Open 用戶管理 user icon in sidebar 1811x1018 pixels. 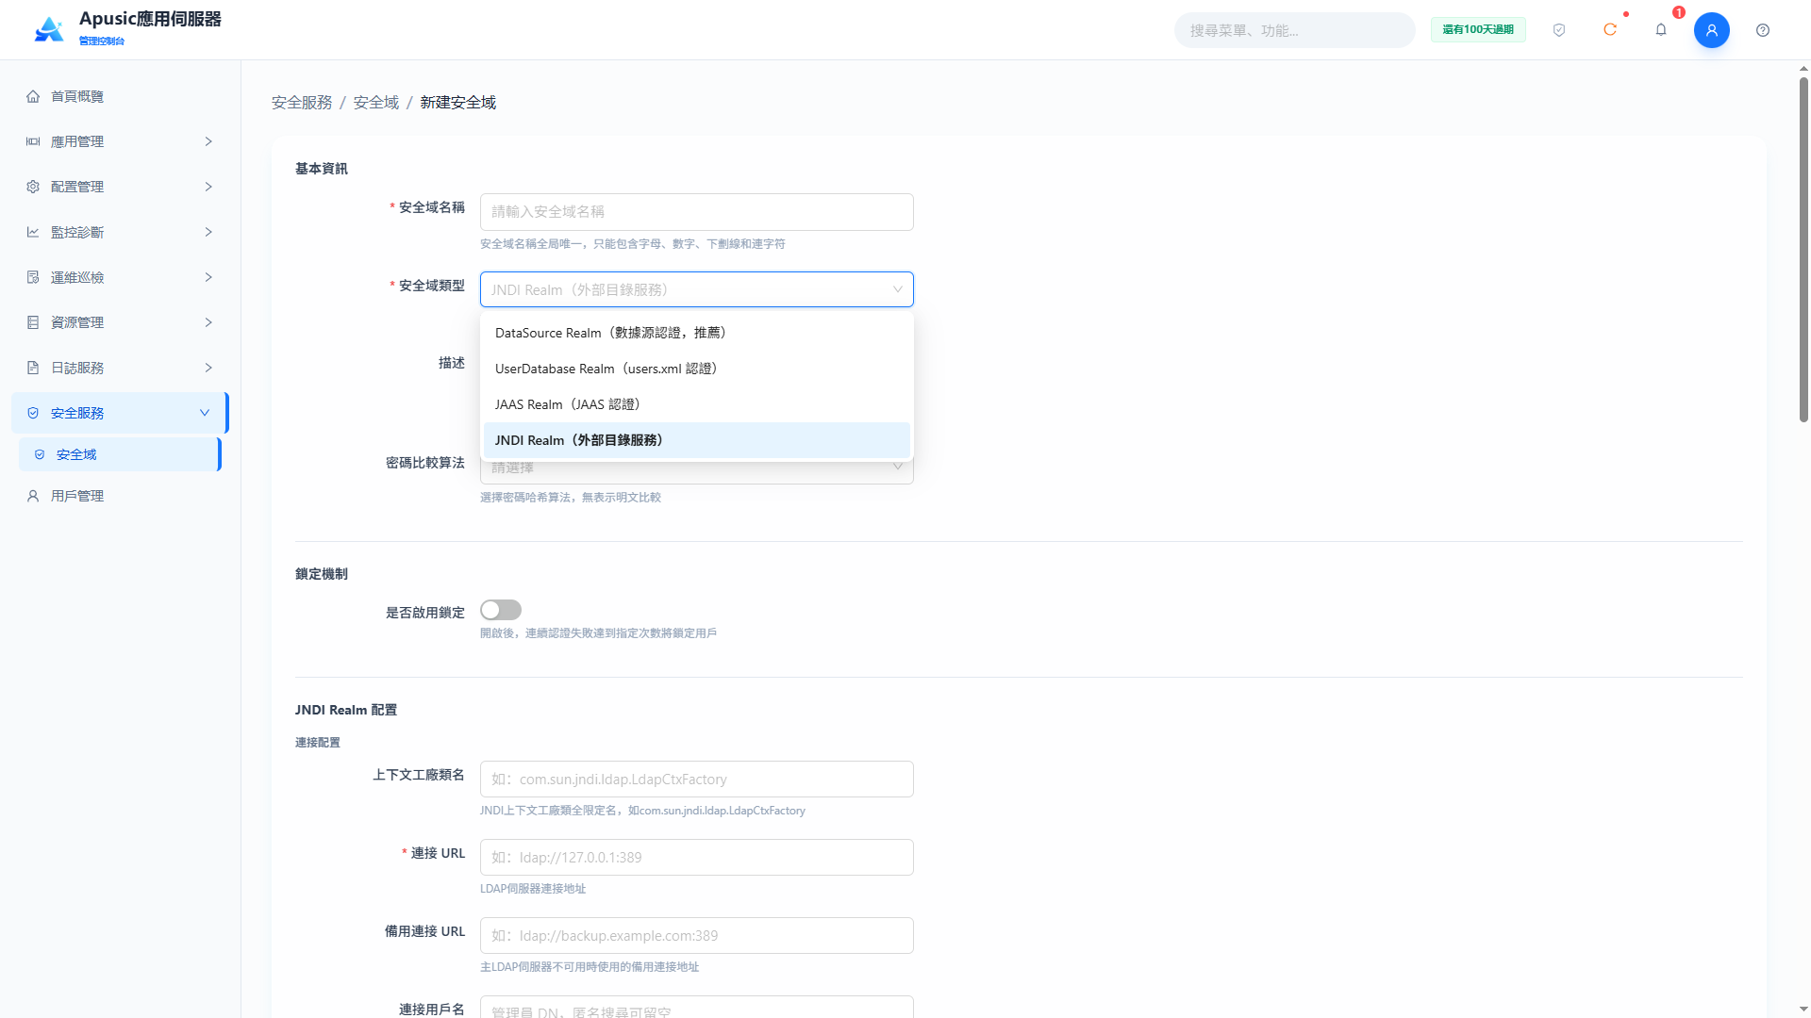[33, 496]
